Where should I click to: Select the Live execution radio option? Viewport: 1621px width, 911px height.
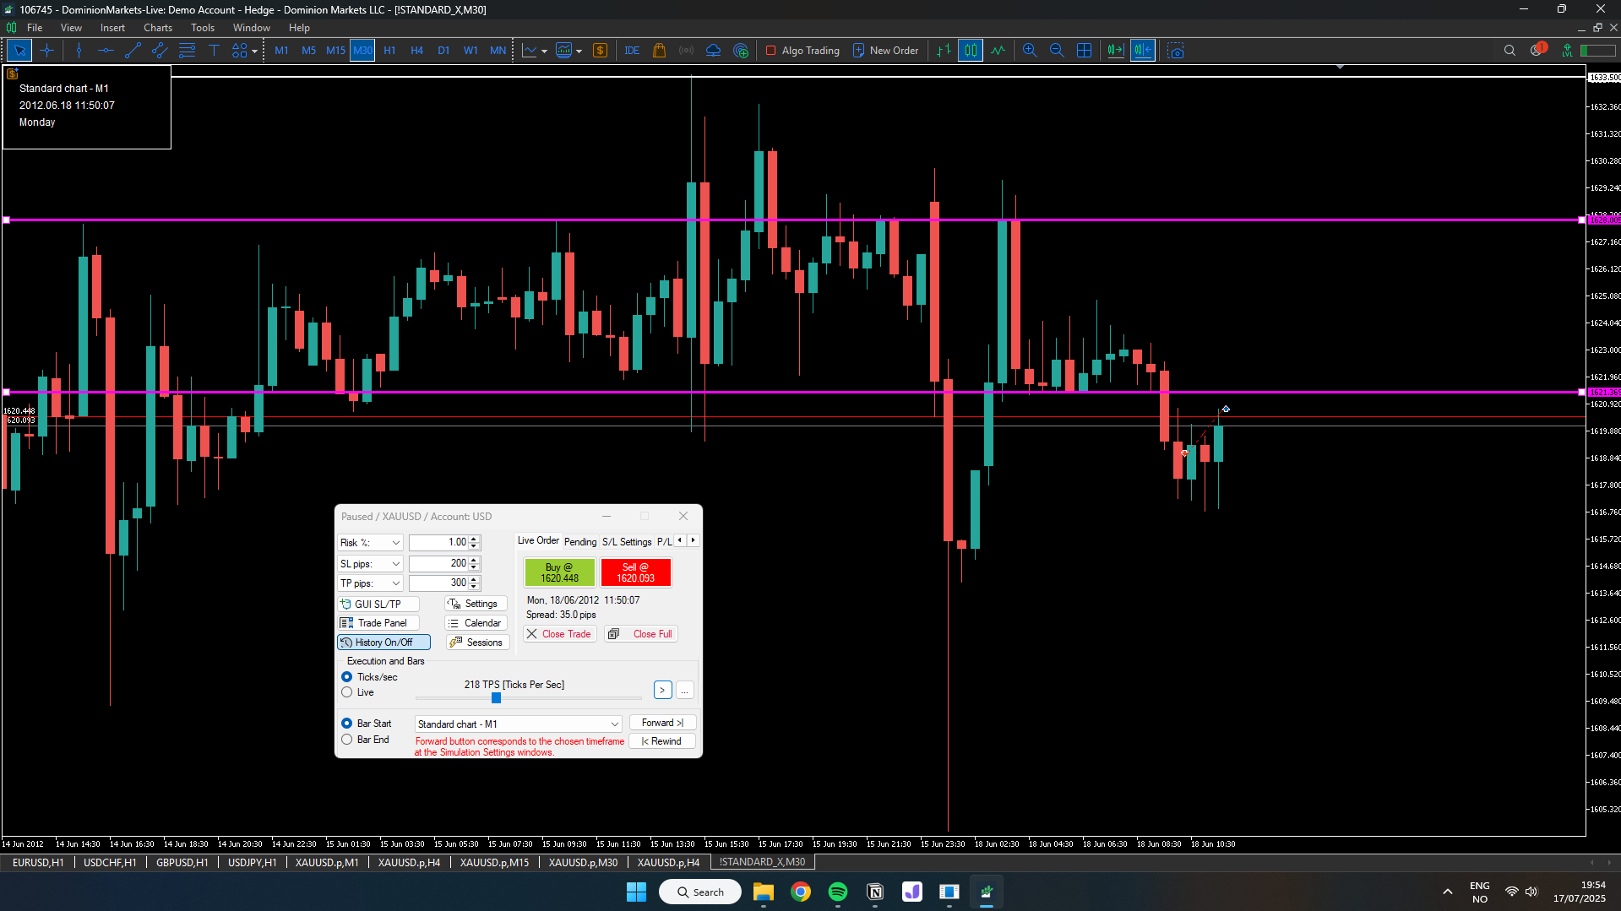click(346, 692)
